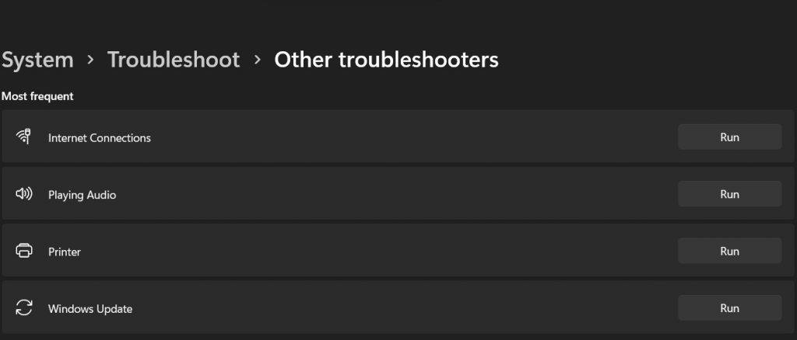Run the Printer troubleshooter
This screenshot has height=340, width=797.
[x=729, y=251]
